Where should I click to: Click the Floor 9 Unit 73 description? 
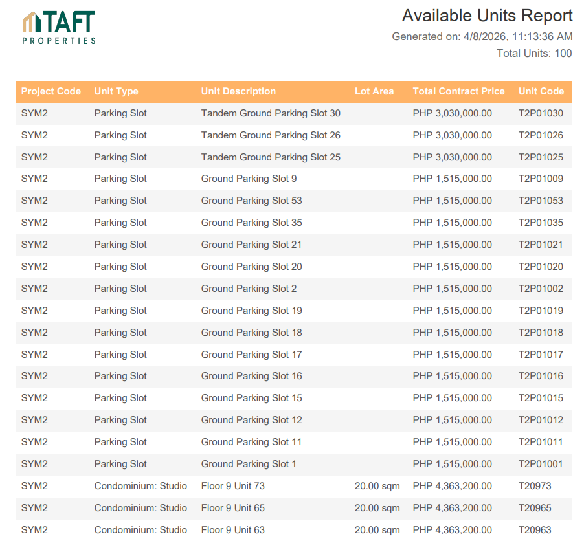[x=232, y=486]
